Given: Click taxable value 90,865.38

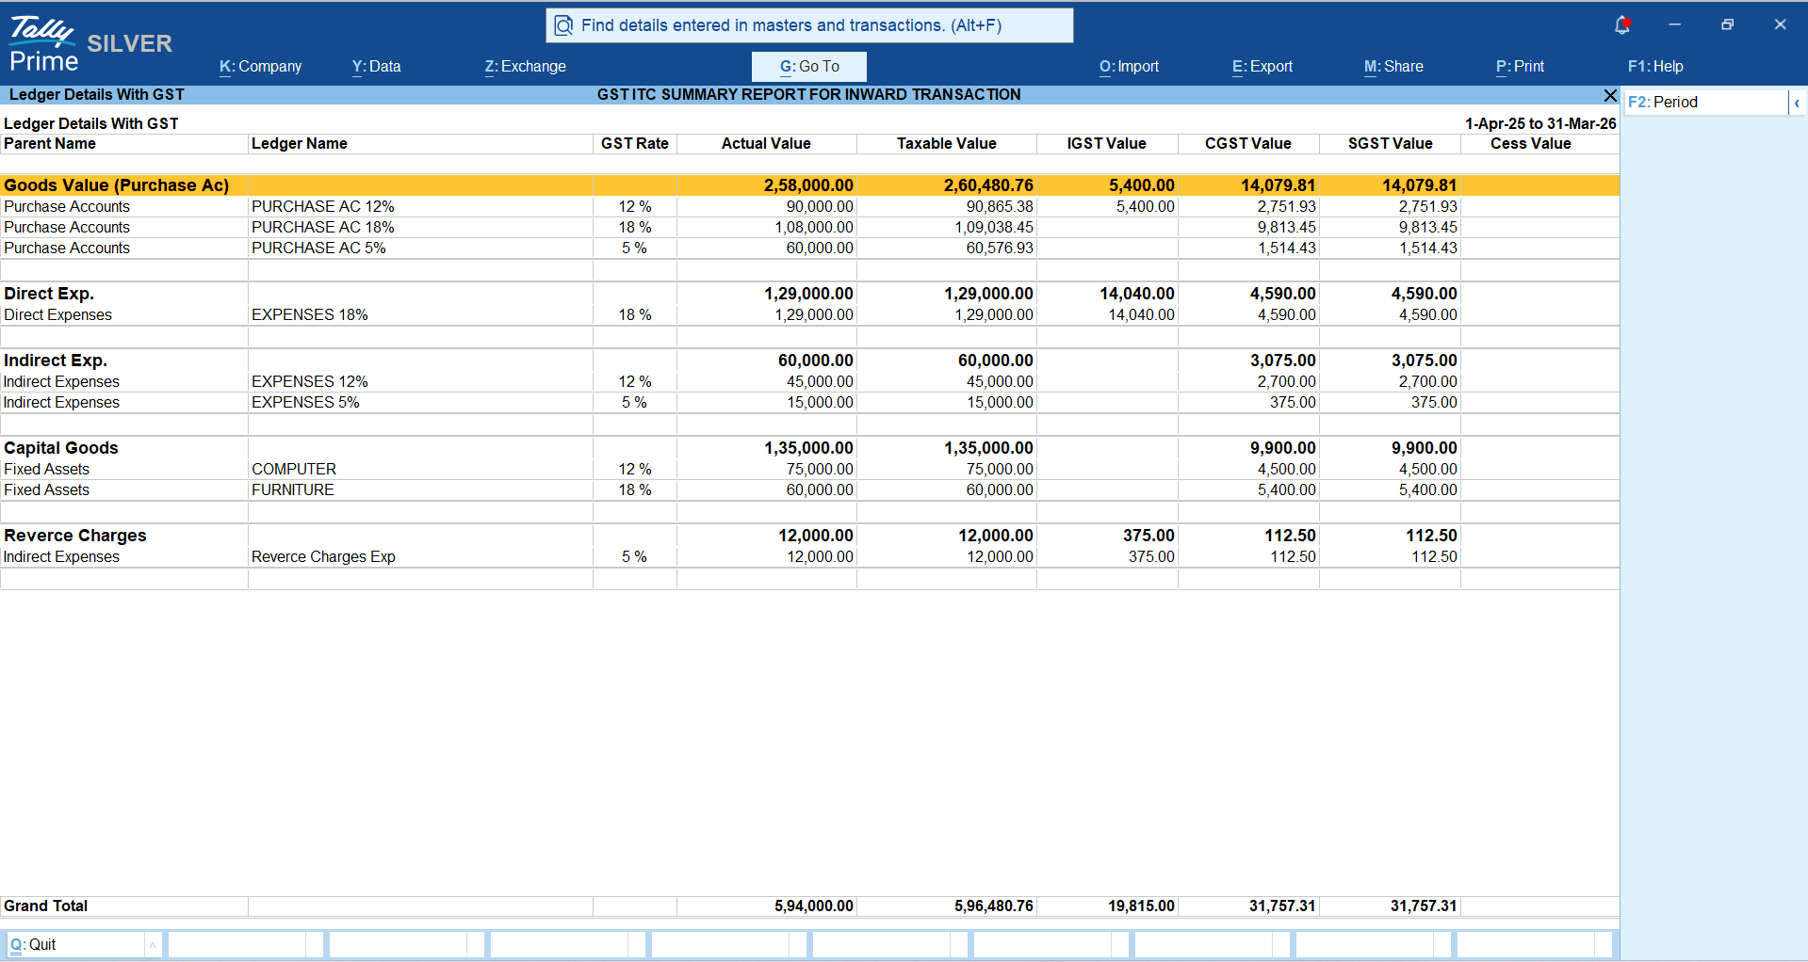Looking at the screenshot, I should [1000, 207].
